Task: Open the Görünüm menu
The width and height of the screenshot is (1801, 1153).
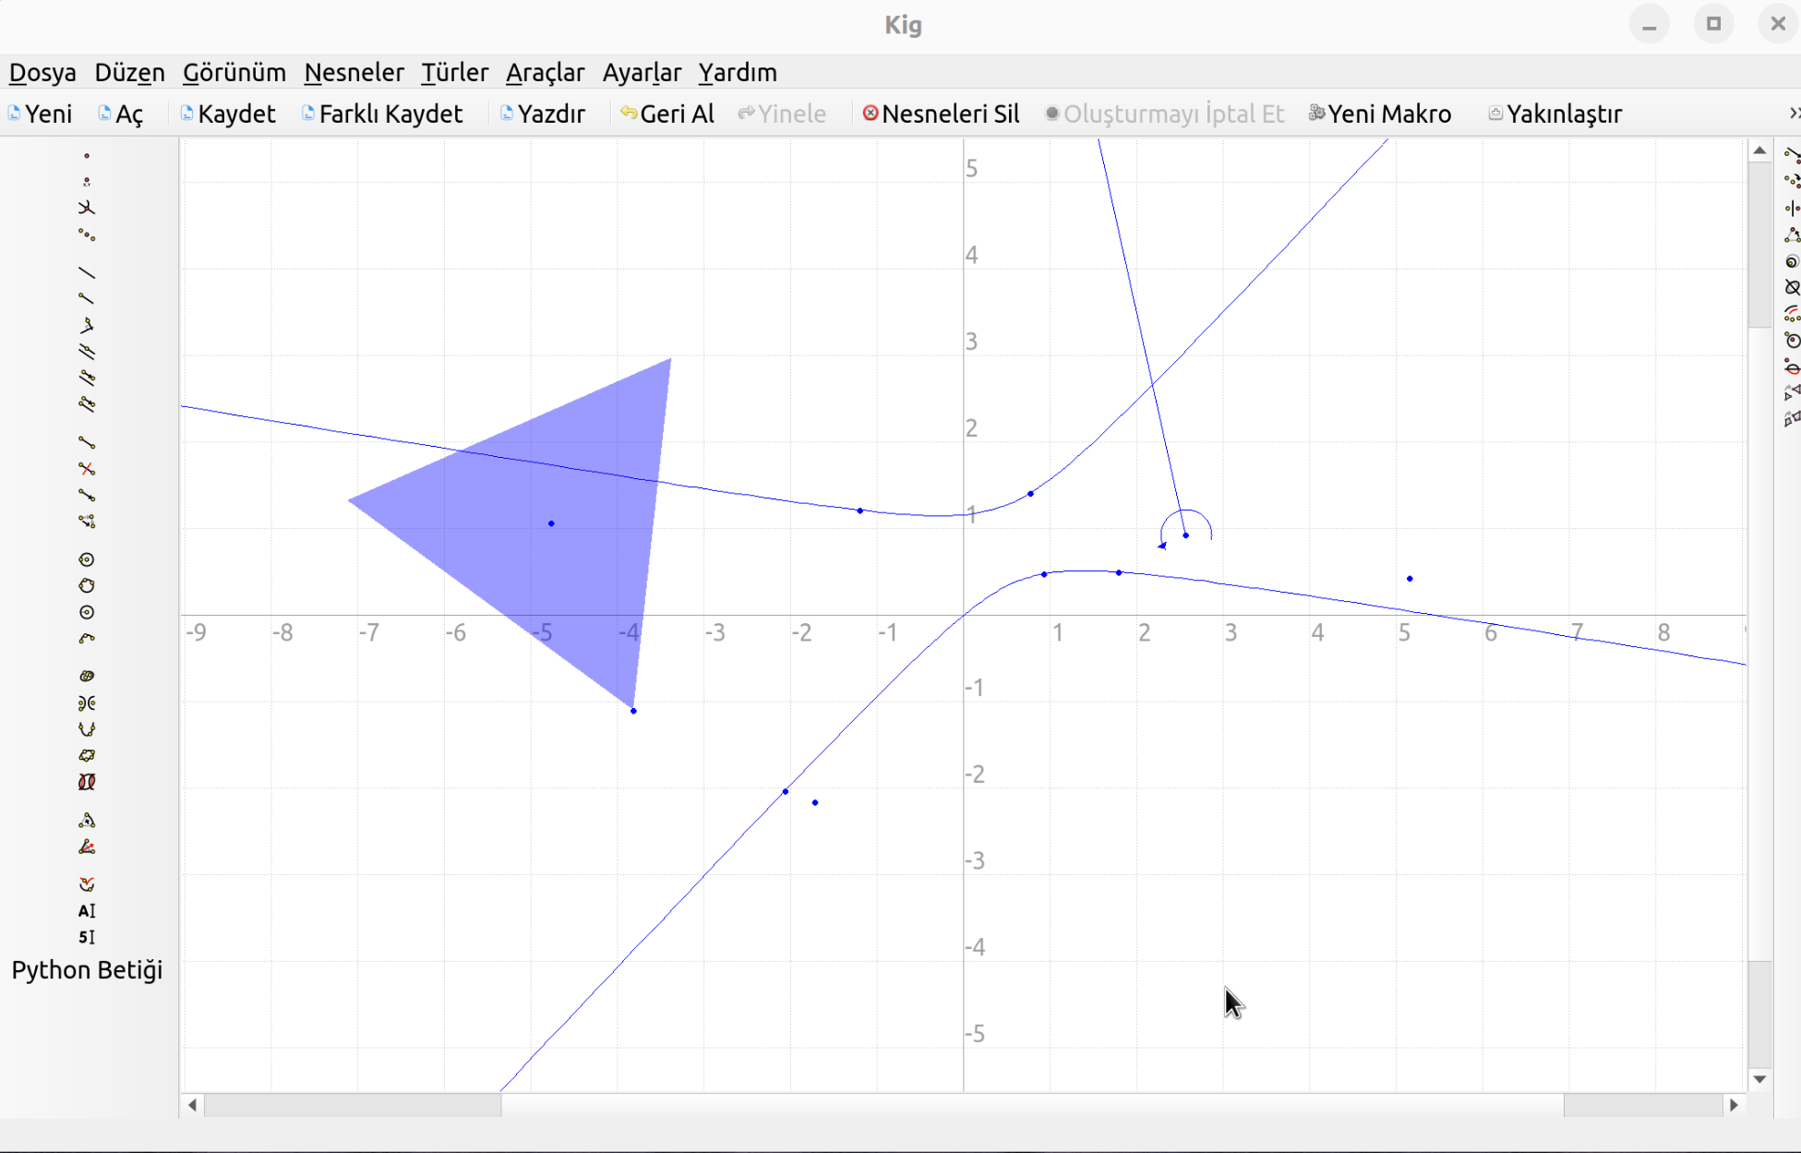Action: (234, 72)
